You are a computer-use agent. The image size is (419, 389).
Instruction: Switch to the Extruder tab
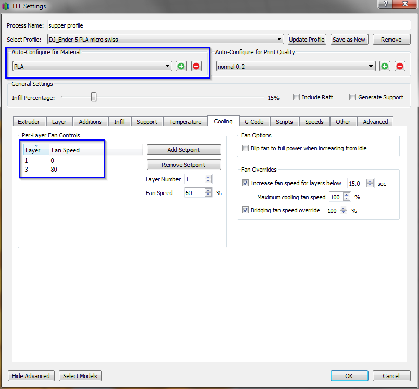[29, 122]
